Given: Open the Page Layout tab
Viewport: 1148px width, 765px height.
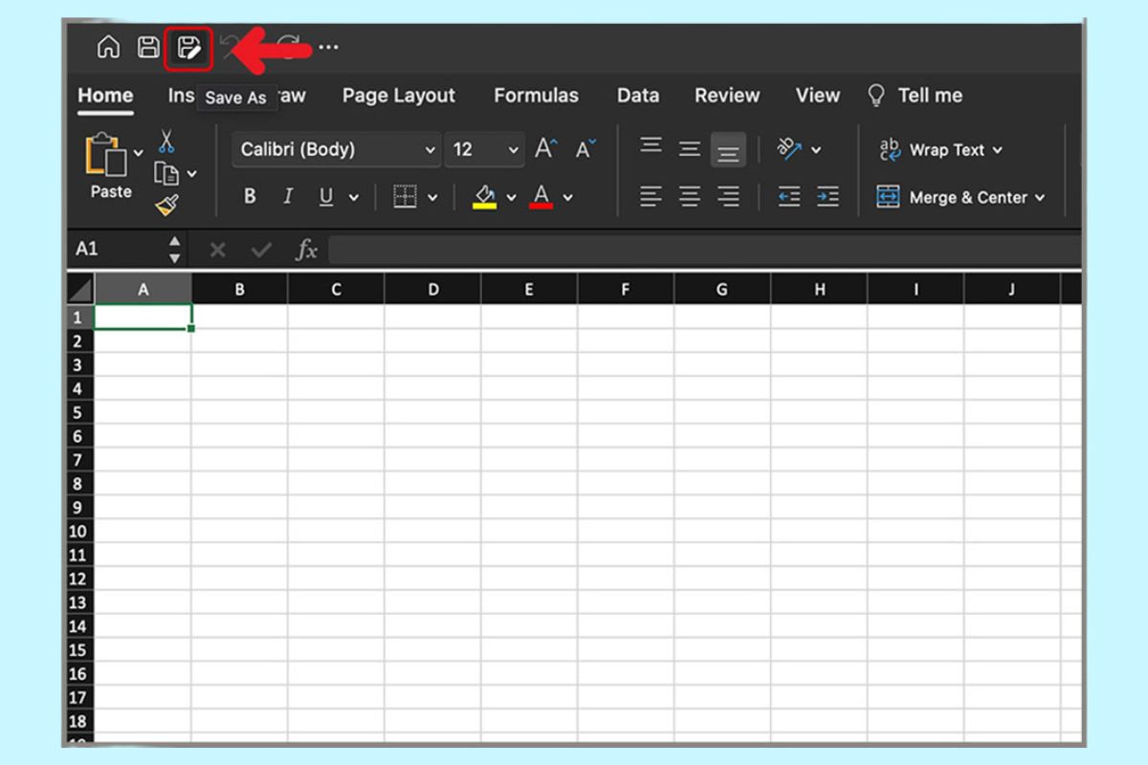Looking at the screenshot, I should coord(399,96).
